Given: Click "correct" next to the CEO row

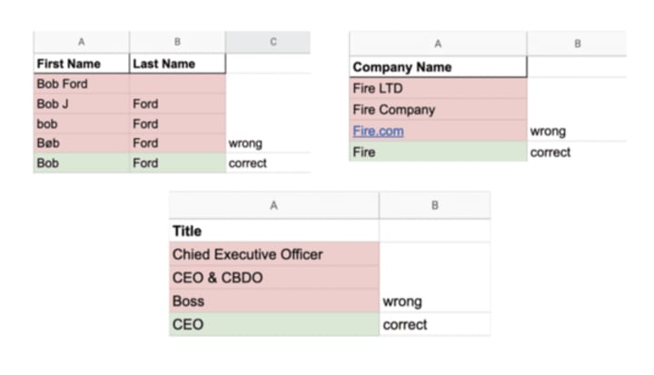Looking at the screenshot, I should 405,324.
